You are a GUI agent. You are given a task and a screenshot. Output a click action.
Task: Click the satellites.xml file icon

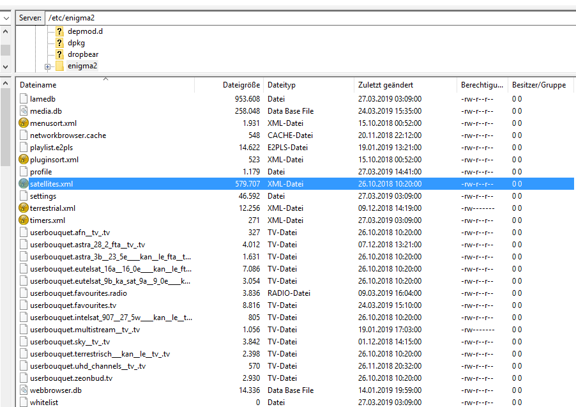[x=24, y=183]
